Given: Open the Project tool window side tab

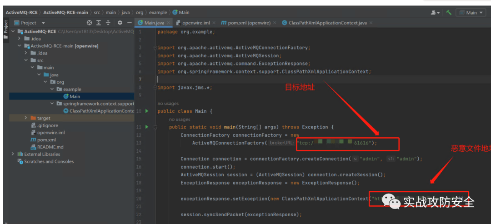Looking at the screenshot, I should coord(5,30).
